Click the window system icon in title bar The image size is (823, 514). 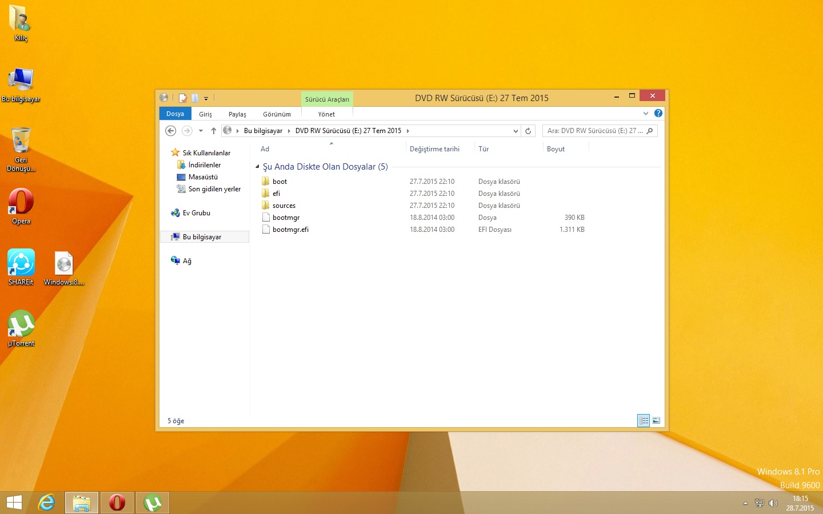pos(164,98)
